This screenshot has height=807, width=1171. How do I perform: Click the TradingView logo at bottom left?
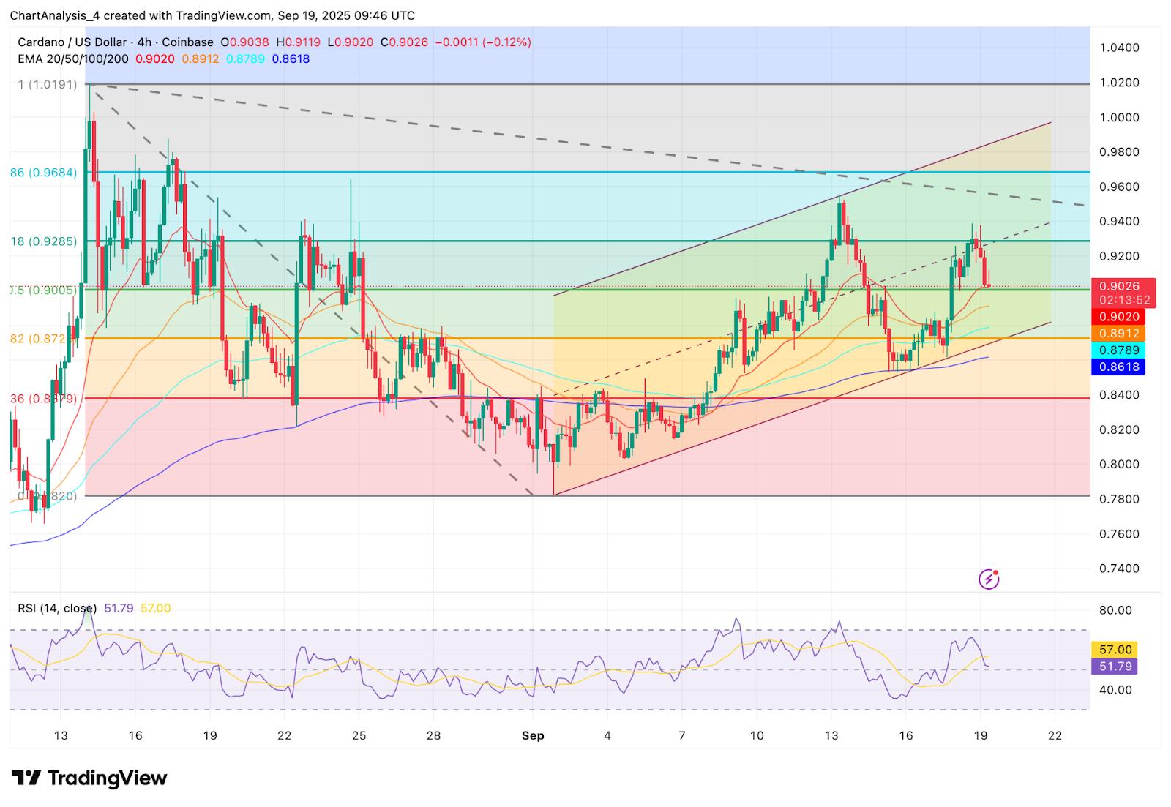89,778
